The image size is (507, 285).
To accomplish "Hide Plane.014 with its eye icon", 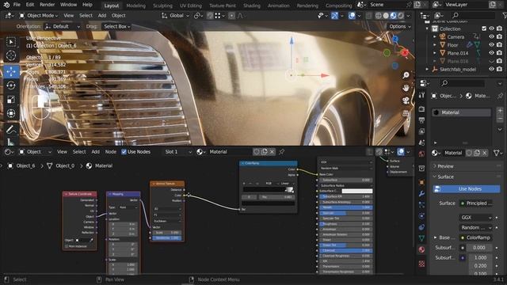I will tap(491, 53).
